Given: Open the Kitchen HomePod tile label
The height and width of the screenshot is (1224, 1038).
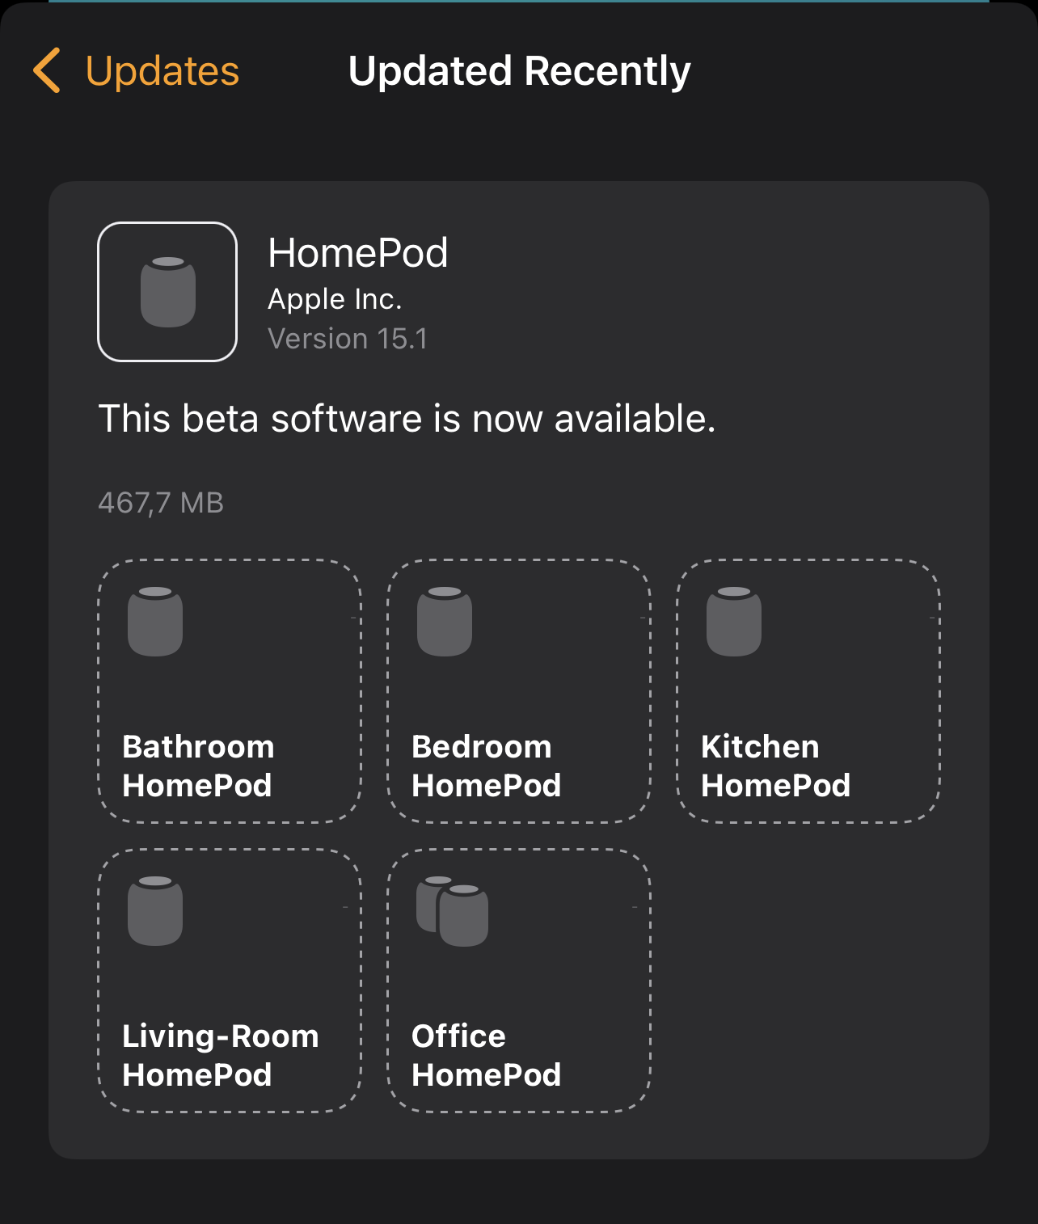Looking at the screenshot, I should point(775,766).
